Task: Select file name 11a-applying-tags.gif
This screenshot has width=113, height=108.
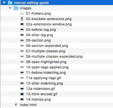Action: 43,78
